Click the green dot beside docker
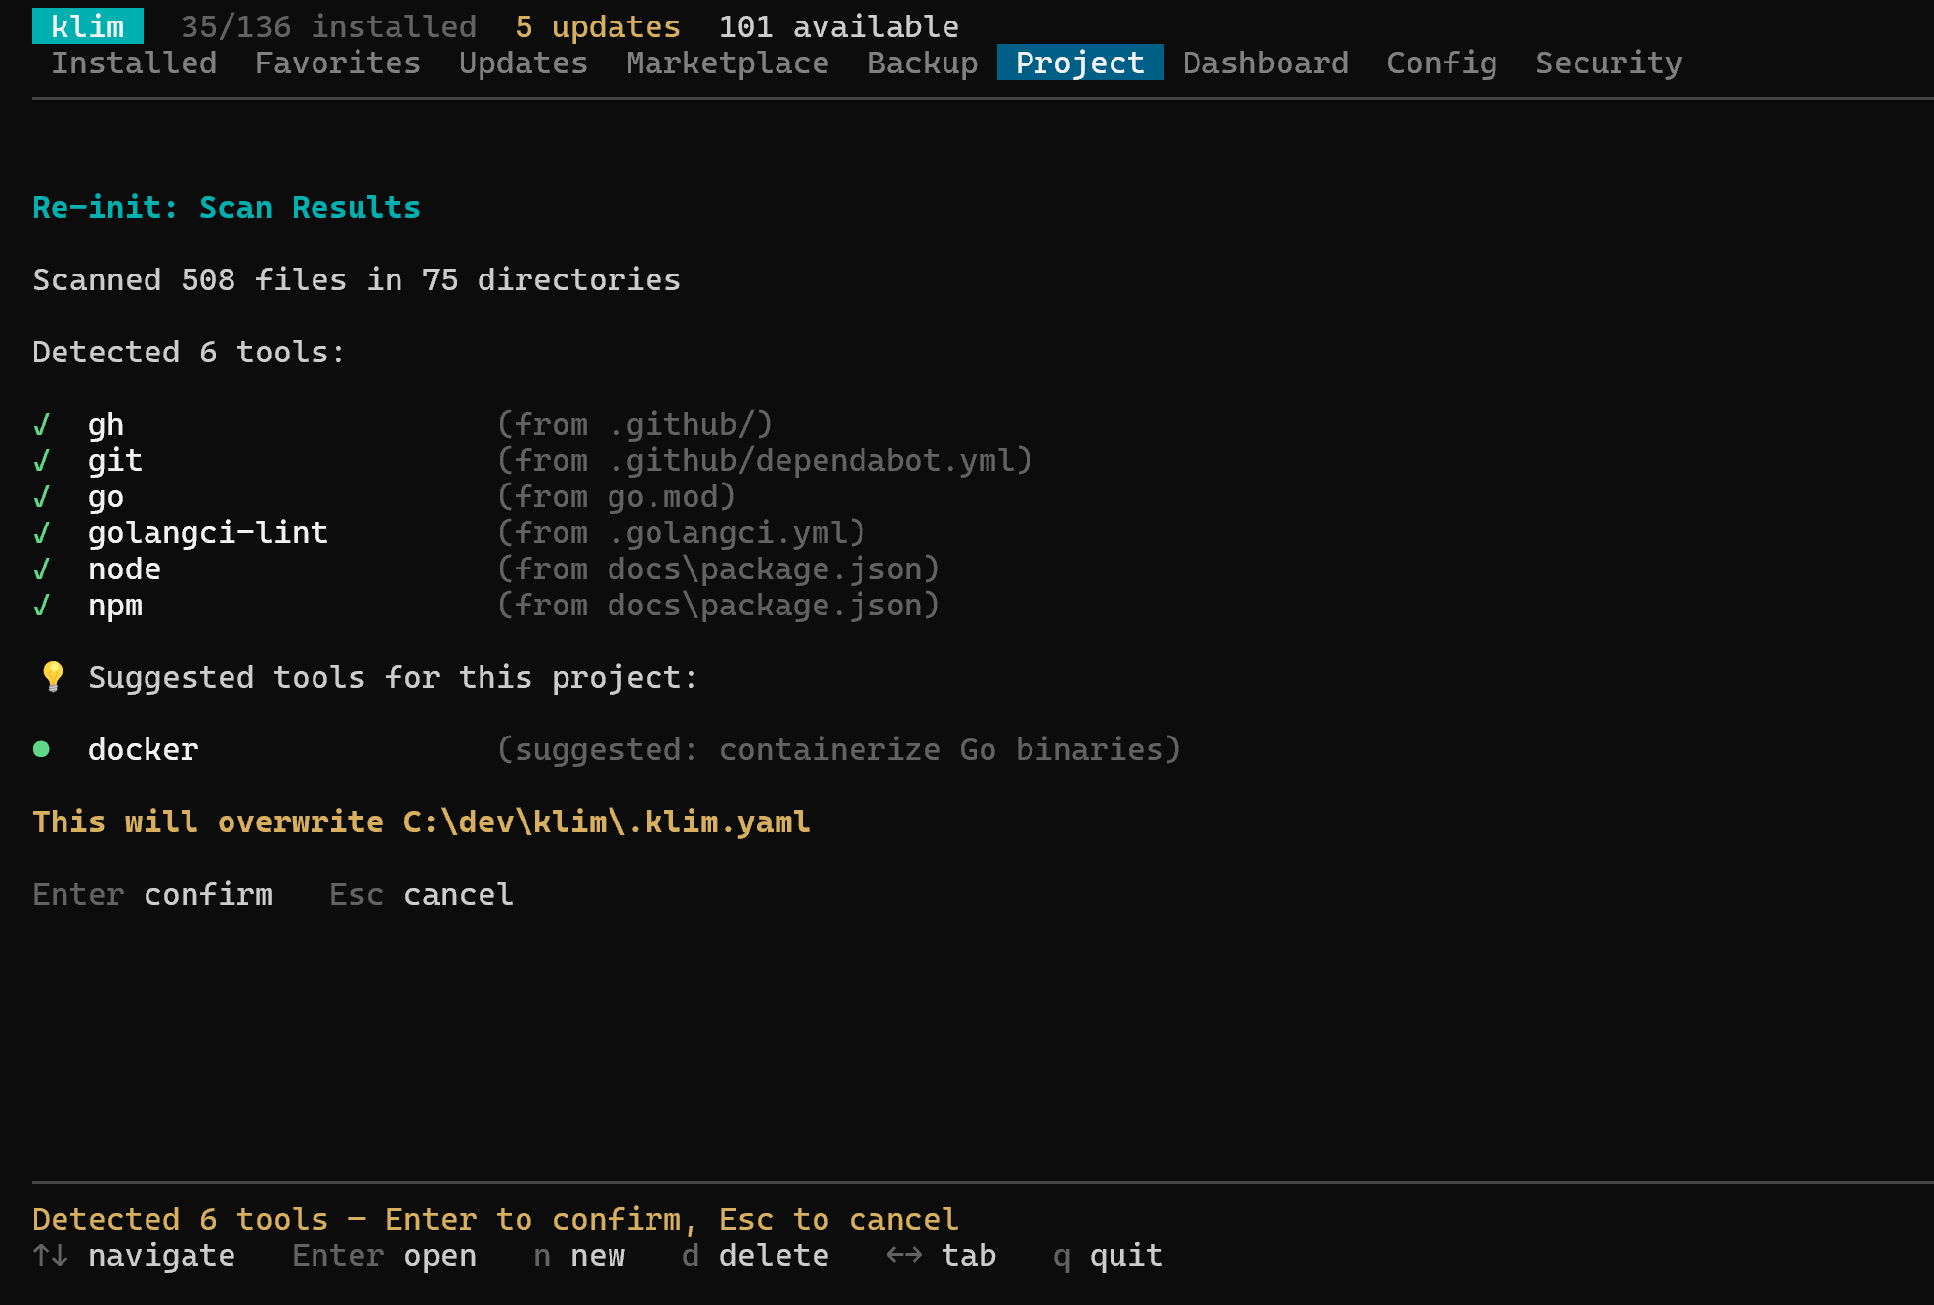This screenshot has width=1934, height=1305. pos(41,749)
